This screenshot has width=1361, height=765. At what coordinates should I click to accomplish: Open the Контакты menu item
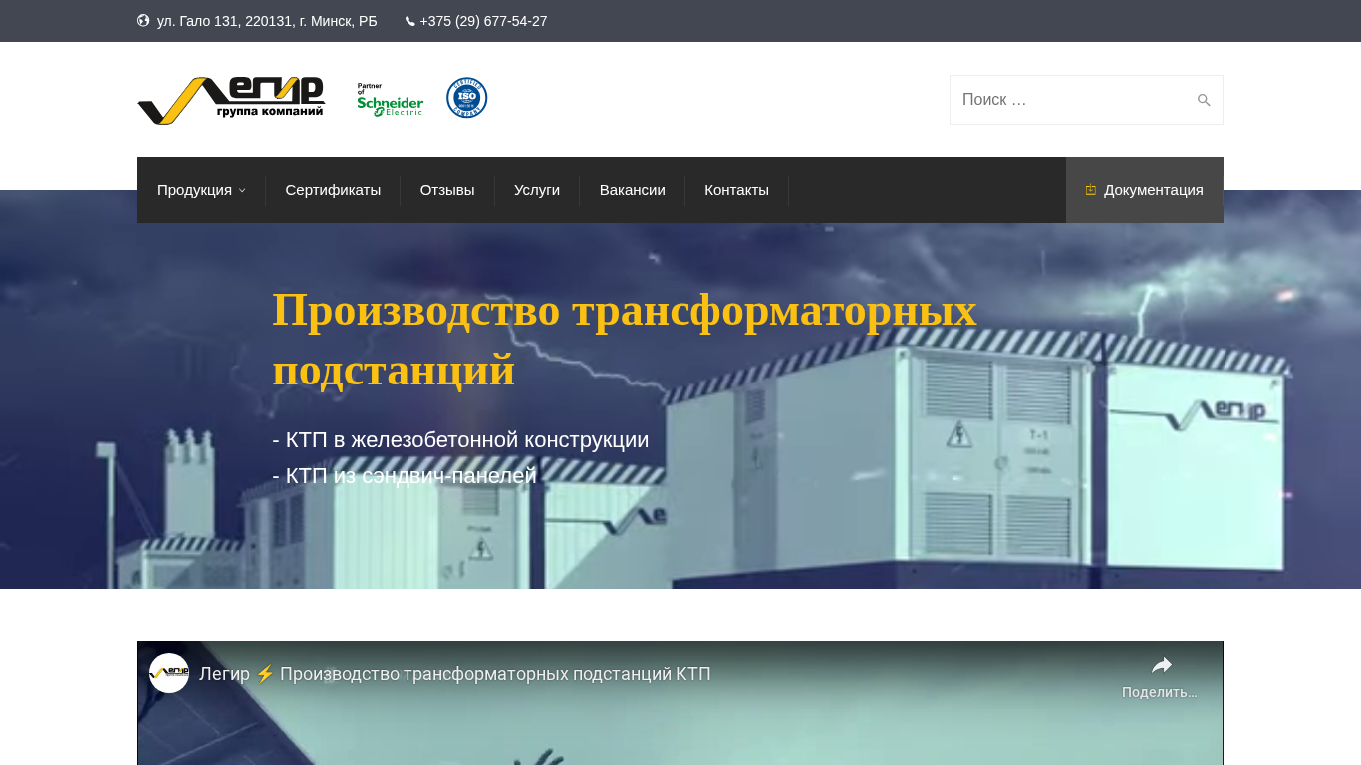(736, 190)
